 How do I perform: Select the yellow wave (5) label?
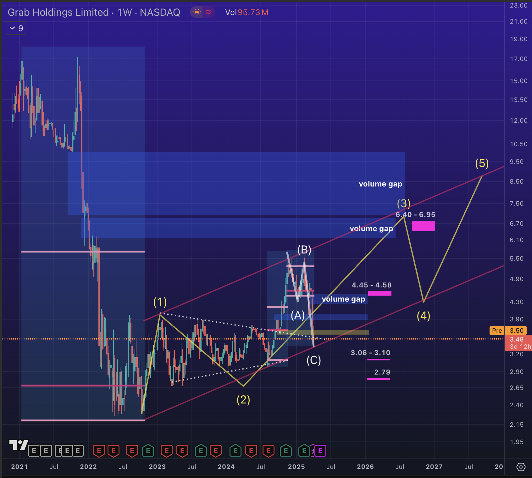click(x=482, y=163)
